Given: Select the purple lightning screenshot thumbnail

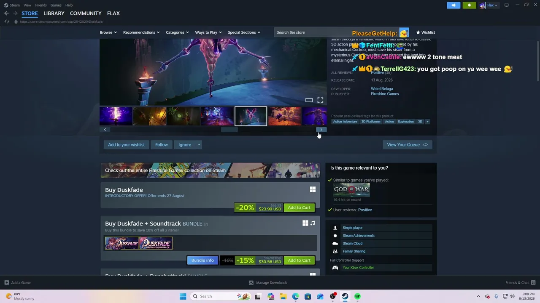Looking at the screenshot, I should (116, 117).
